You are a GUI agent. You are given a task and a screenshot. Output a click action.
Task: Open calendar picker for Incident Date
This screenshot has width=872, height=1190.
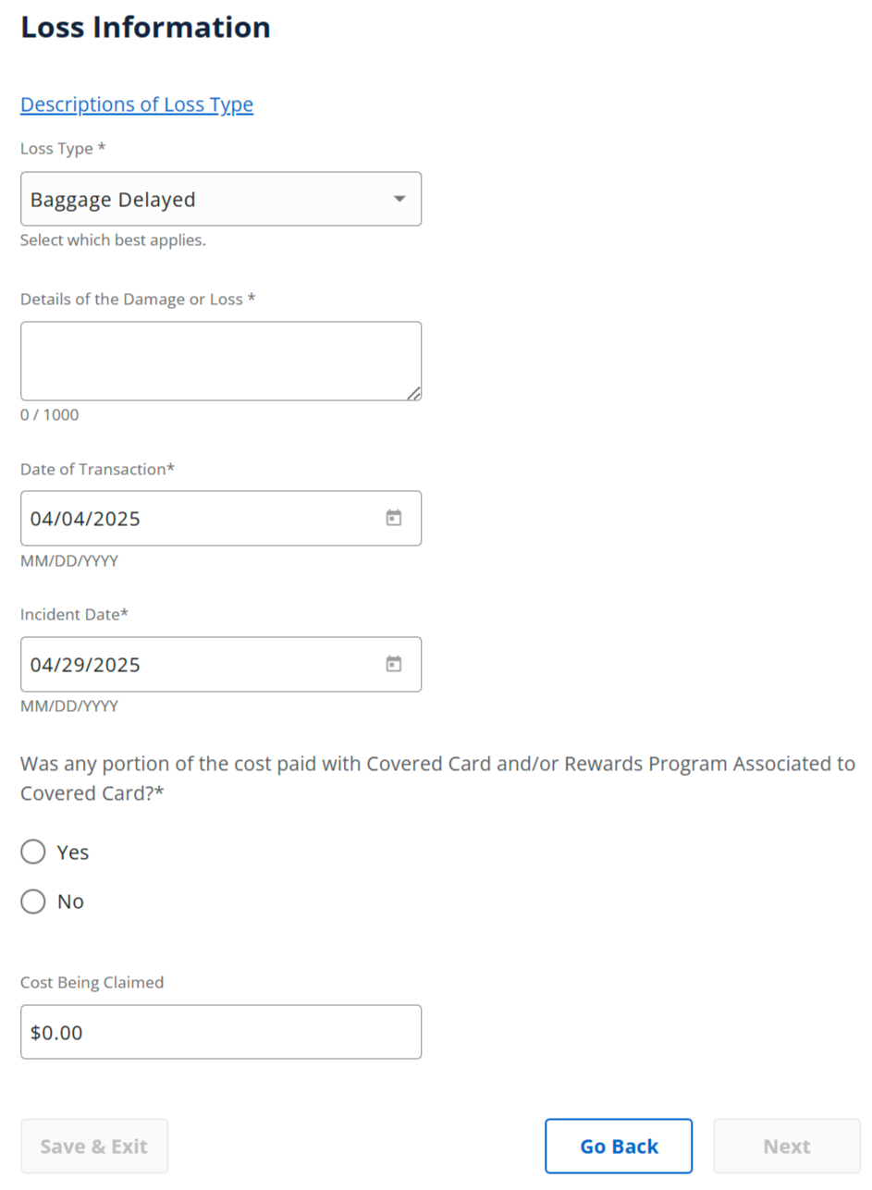pyautogui.click(x=394, y=664)
